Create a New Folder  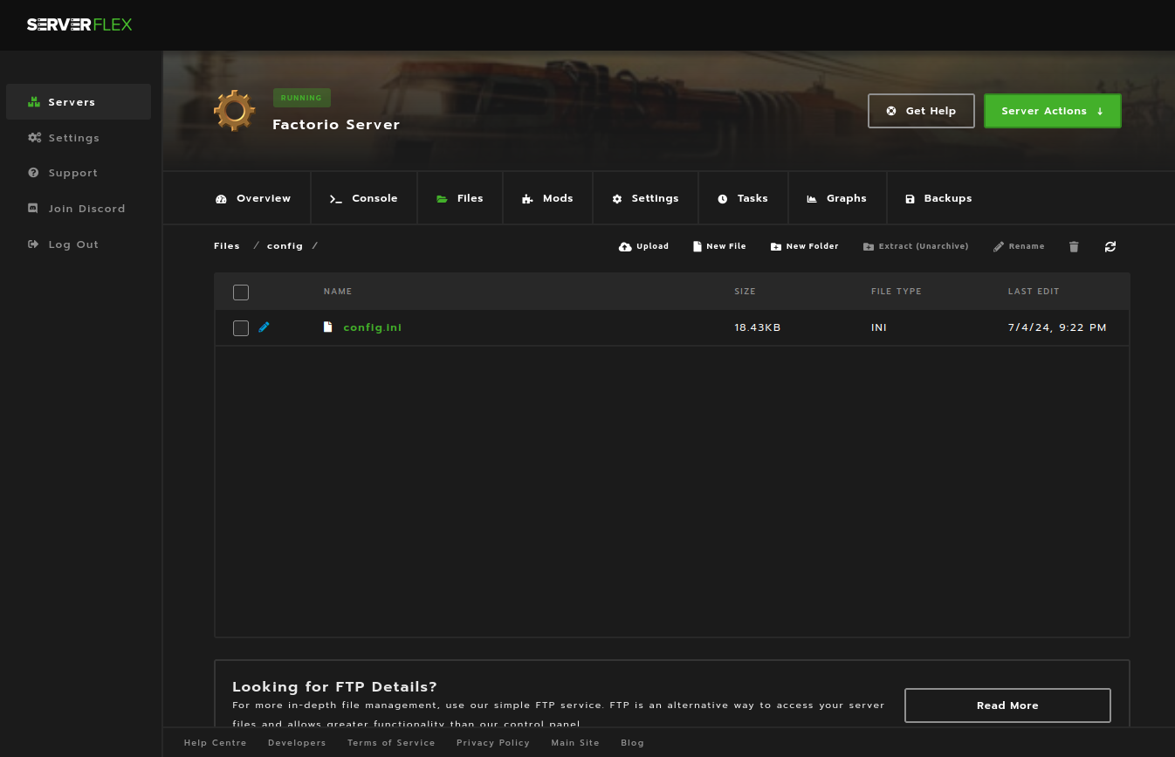pos(804,246)
